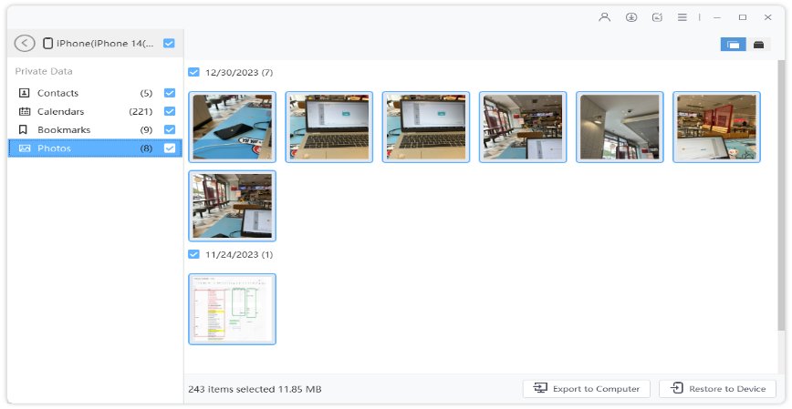Uncheck the Contacts checkbox

pos(169,93)
